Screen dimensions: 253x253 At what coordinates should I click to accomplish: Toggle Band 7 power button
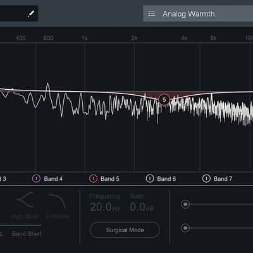coord(206,178)
